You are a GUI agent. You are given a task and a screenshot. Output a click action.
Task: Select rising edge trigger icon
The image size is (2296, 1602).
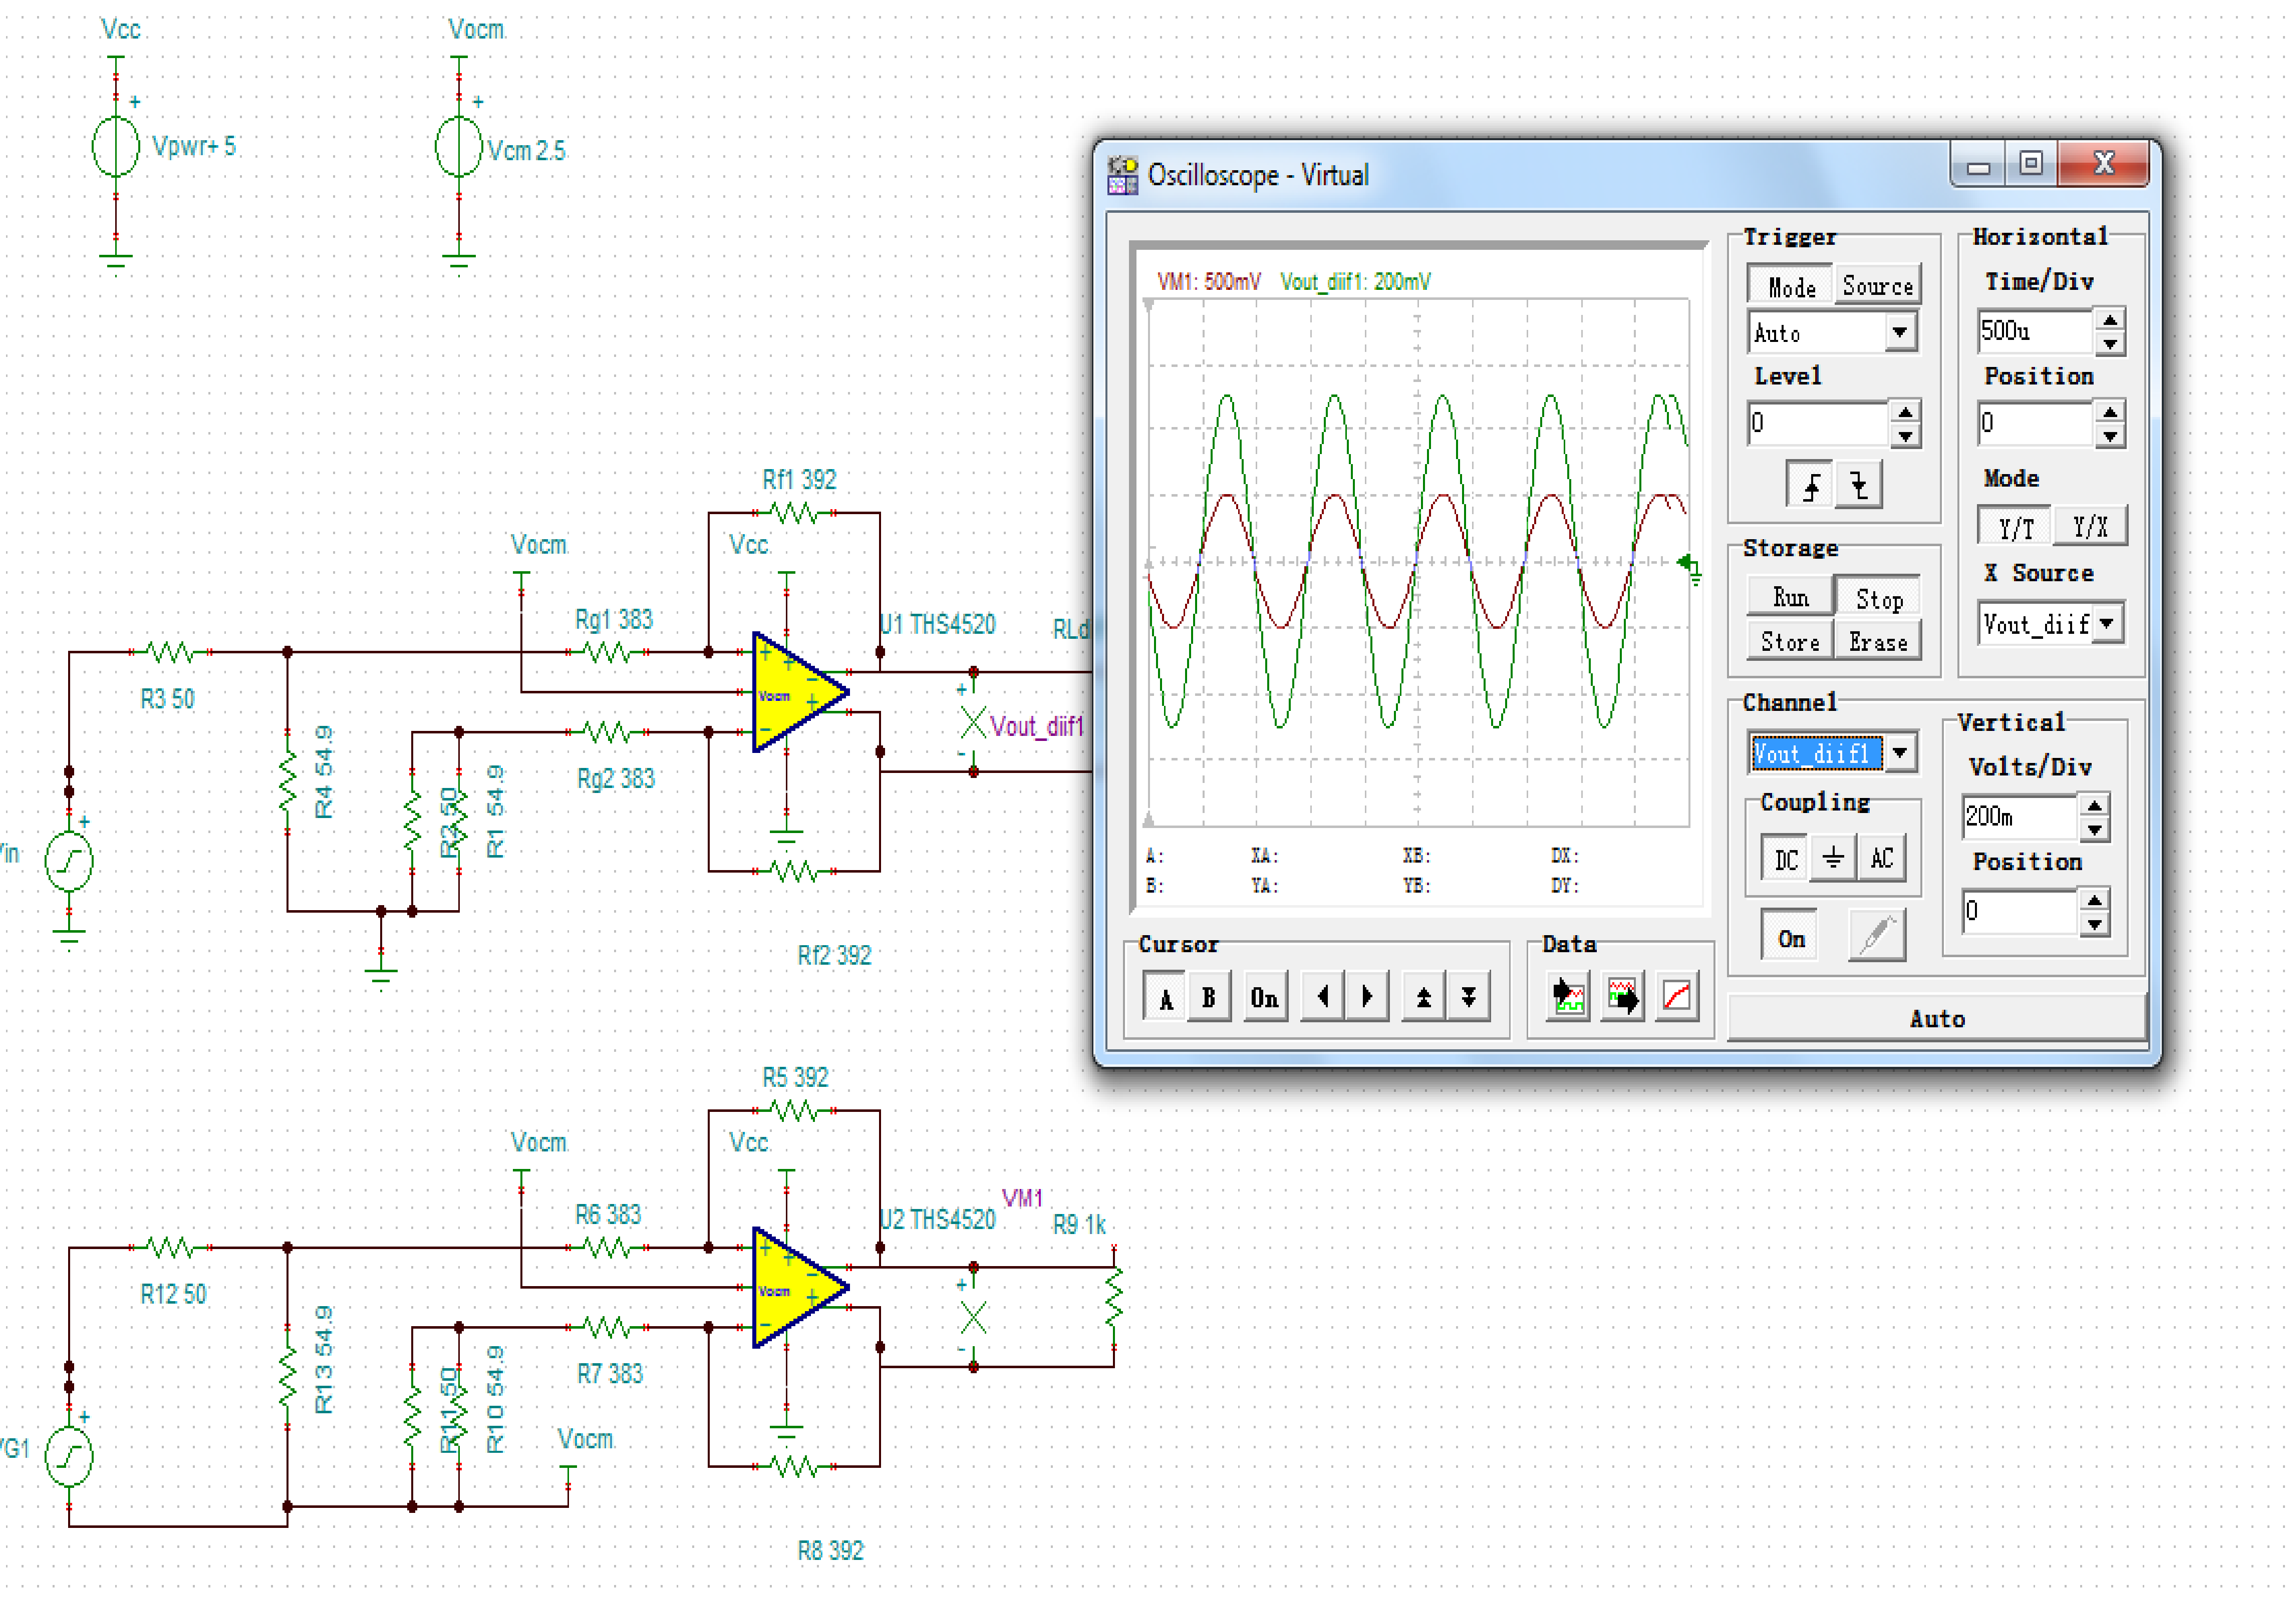[1811, 486]
